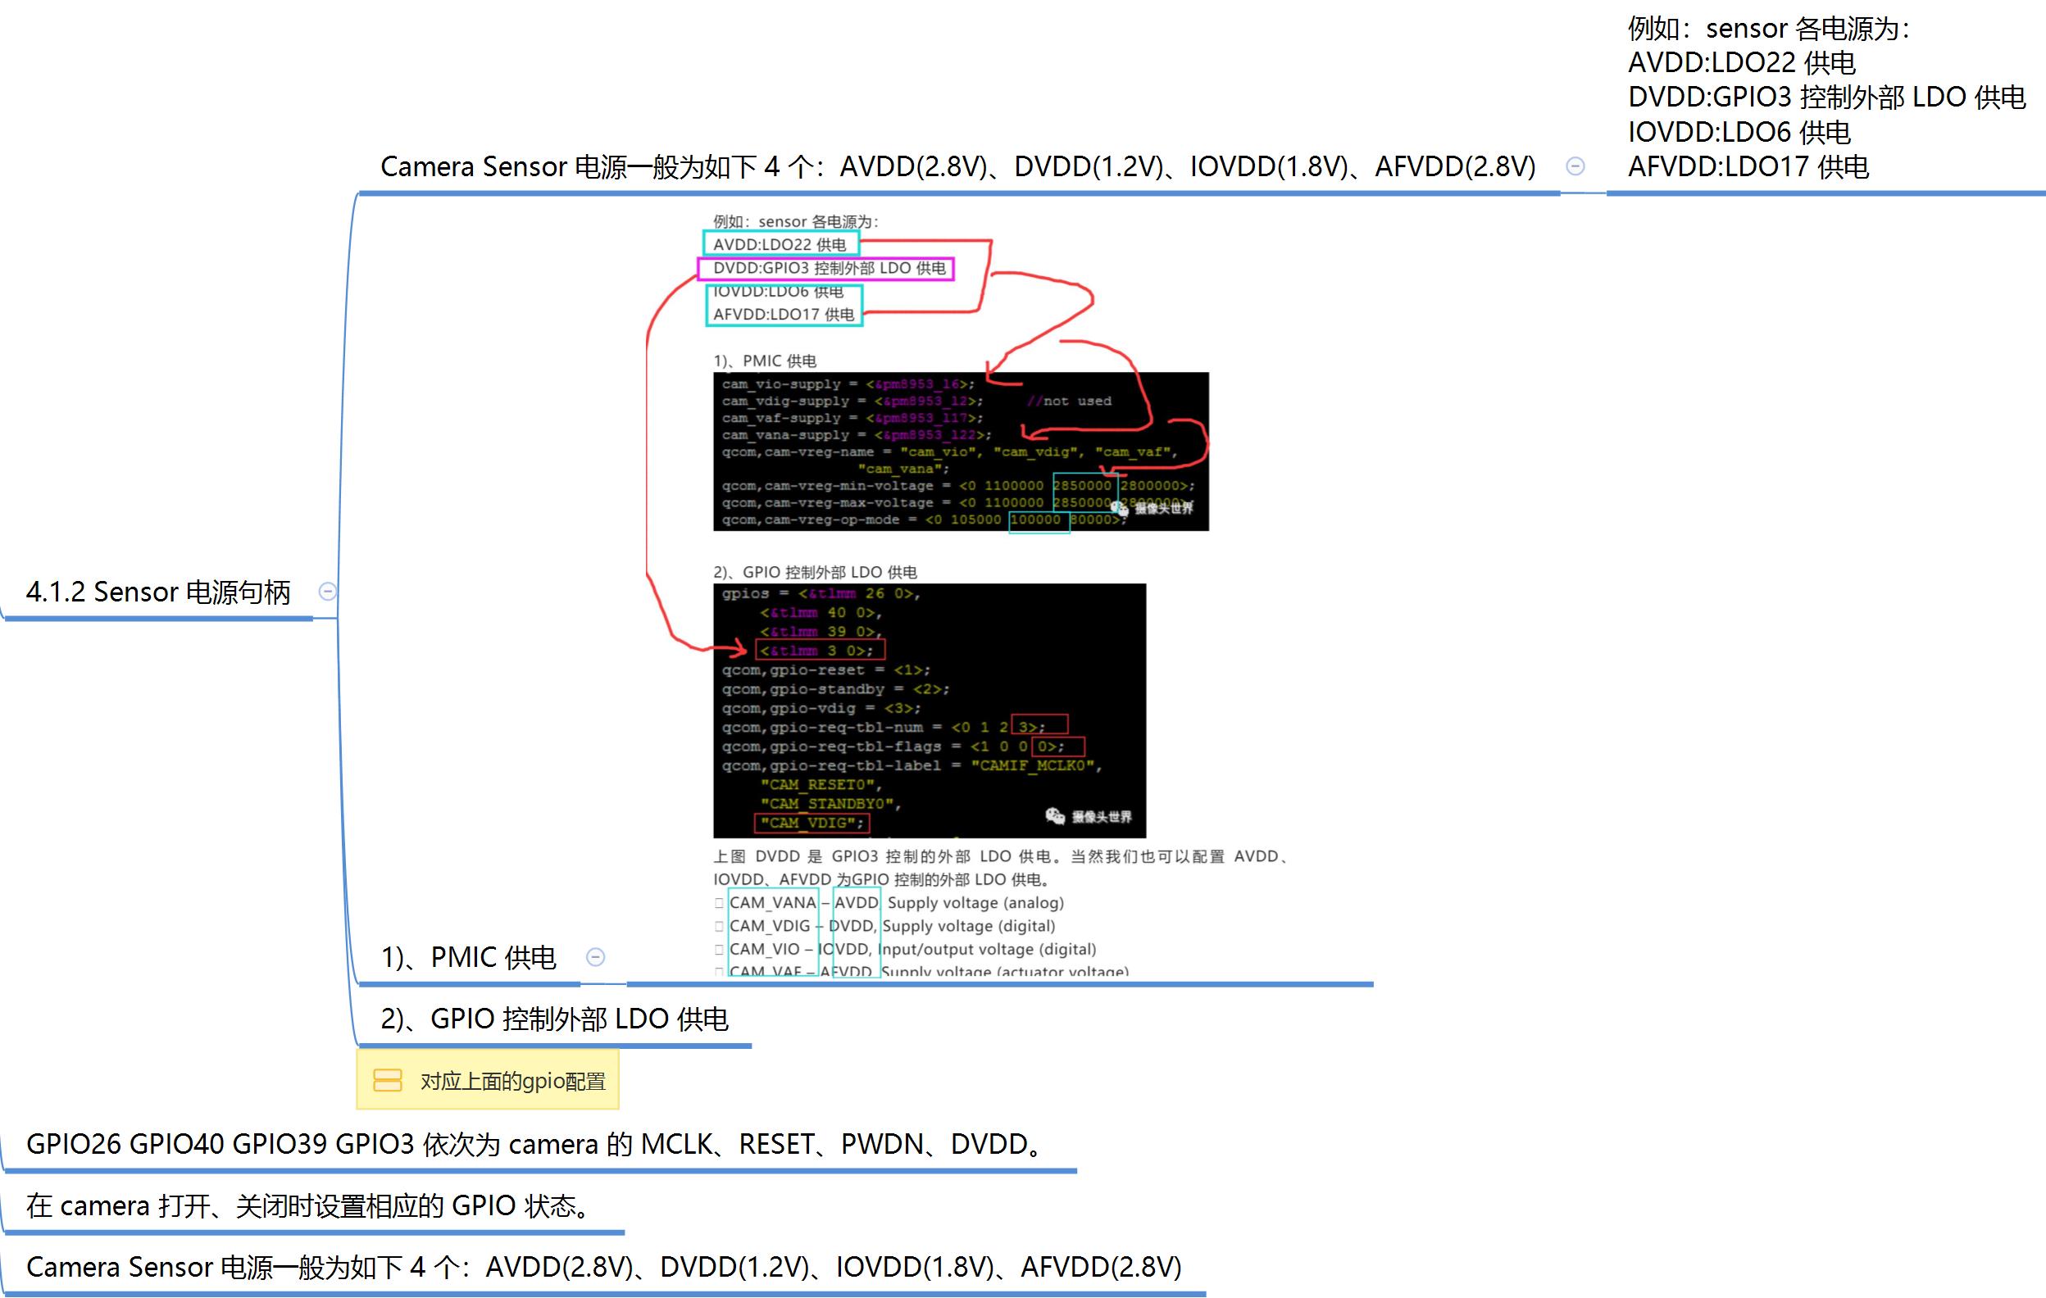Click the WeChat watermark icon in the PMIC code image
Image resolution: width=2046 pixels, height=1298 pixels.
1119,508
